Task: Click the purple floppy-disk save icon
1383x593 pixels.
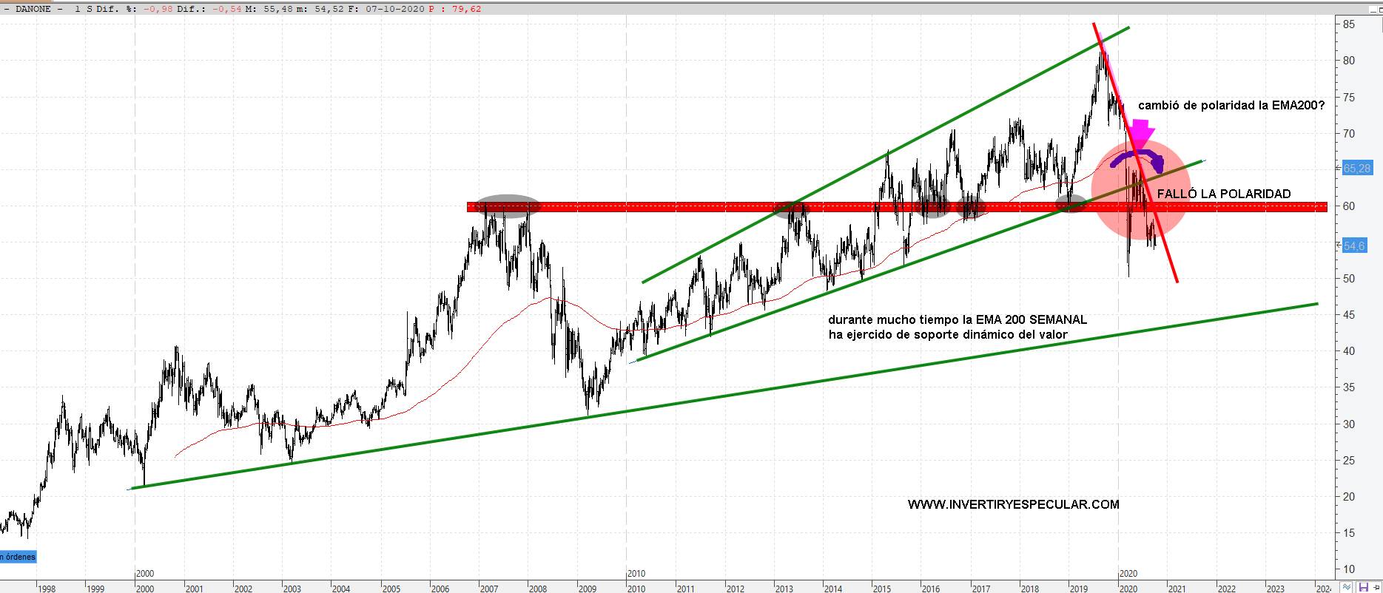Action: pyautogui.click(x=1363, y=587)
